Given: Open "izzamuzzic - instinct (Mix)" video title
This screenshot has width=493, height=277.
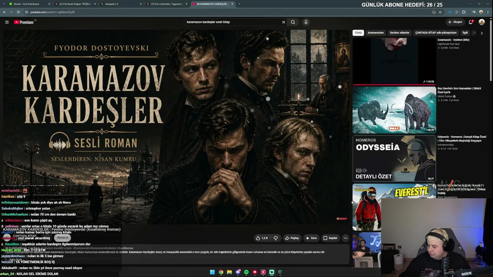Looking at the screenshot, I should pos(453,40).
